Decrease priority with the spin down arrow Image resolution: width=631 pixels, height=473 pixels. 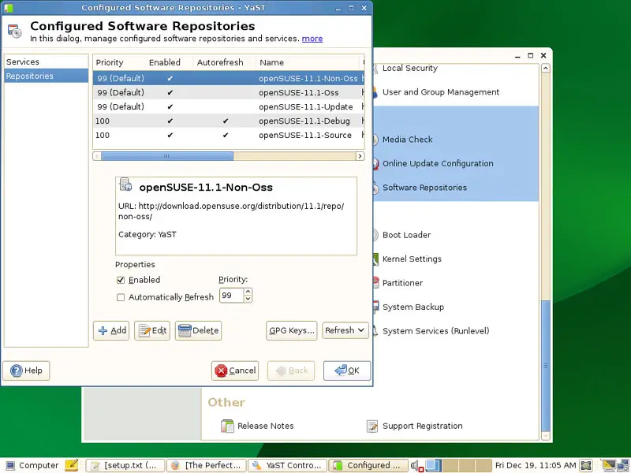pyautogui.click(x=248, y=299)
